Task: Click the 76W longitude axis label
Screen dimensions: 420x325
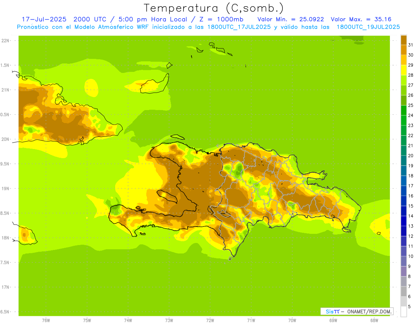Action: [x=46, y=320]
